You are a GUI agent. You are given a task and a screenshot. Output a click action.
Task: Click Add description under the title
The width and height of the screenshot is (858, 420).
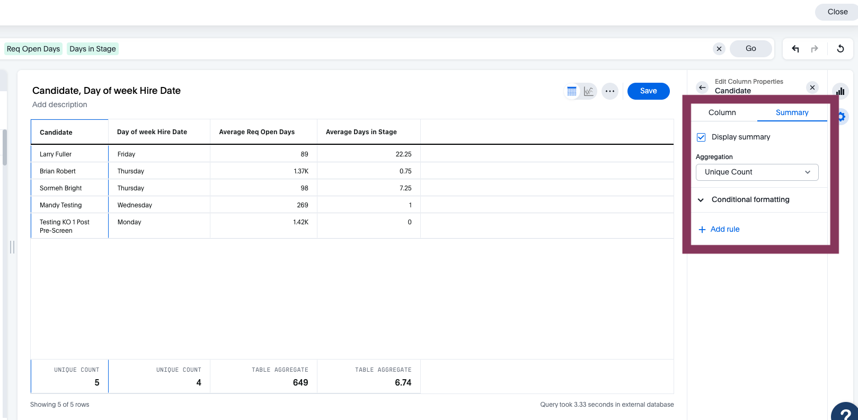[60, 104]
